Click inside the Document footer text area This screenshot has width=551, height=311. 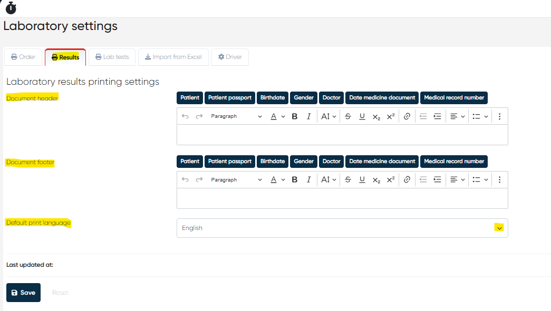coord(342,198)
